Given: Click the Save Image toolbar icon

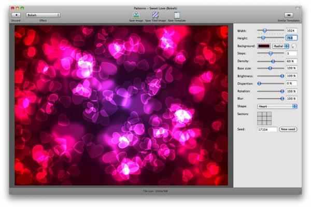Looking at the screenshot, I should 136,15.
